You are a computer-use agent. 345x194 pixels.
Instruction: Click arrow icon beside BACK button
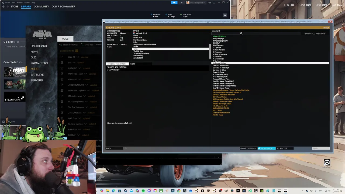(126, 148)
